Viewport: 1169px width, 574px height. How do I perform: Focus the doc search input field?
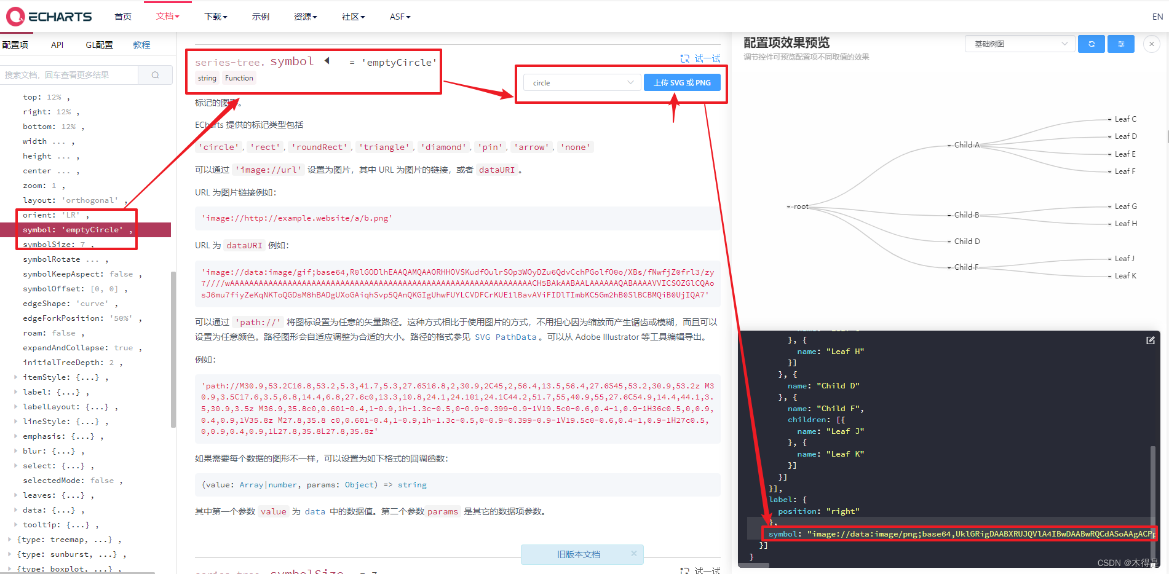click(x=69, y=75)
